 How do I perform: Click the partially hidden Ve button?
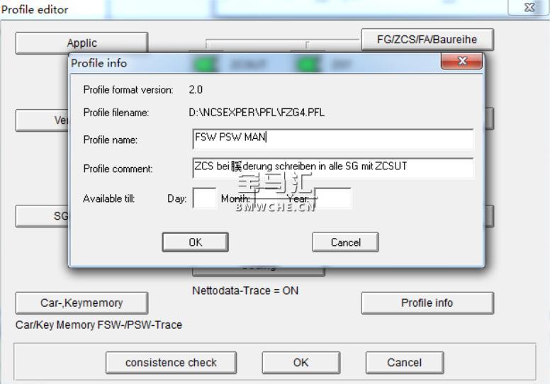pyautogui.click(x=42, y=120)
